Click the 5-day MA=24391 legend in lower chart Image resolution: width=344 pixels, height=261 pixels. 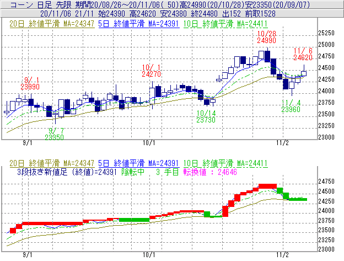point(139,163)
